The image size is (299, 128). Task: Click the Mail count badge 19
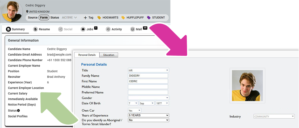pyautogui.click(x=145, y=28)
